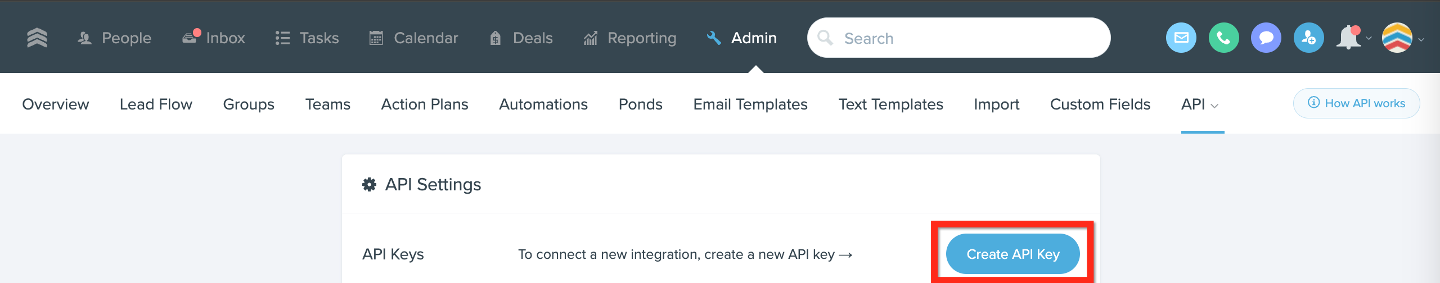Open the notifications bell

pyautogui.click(x=1348, y=38)
